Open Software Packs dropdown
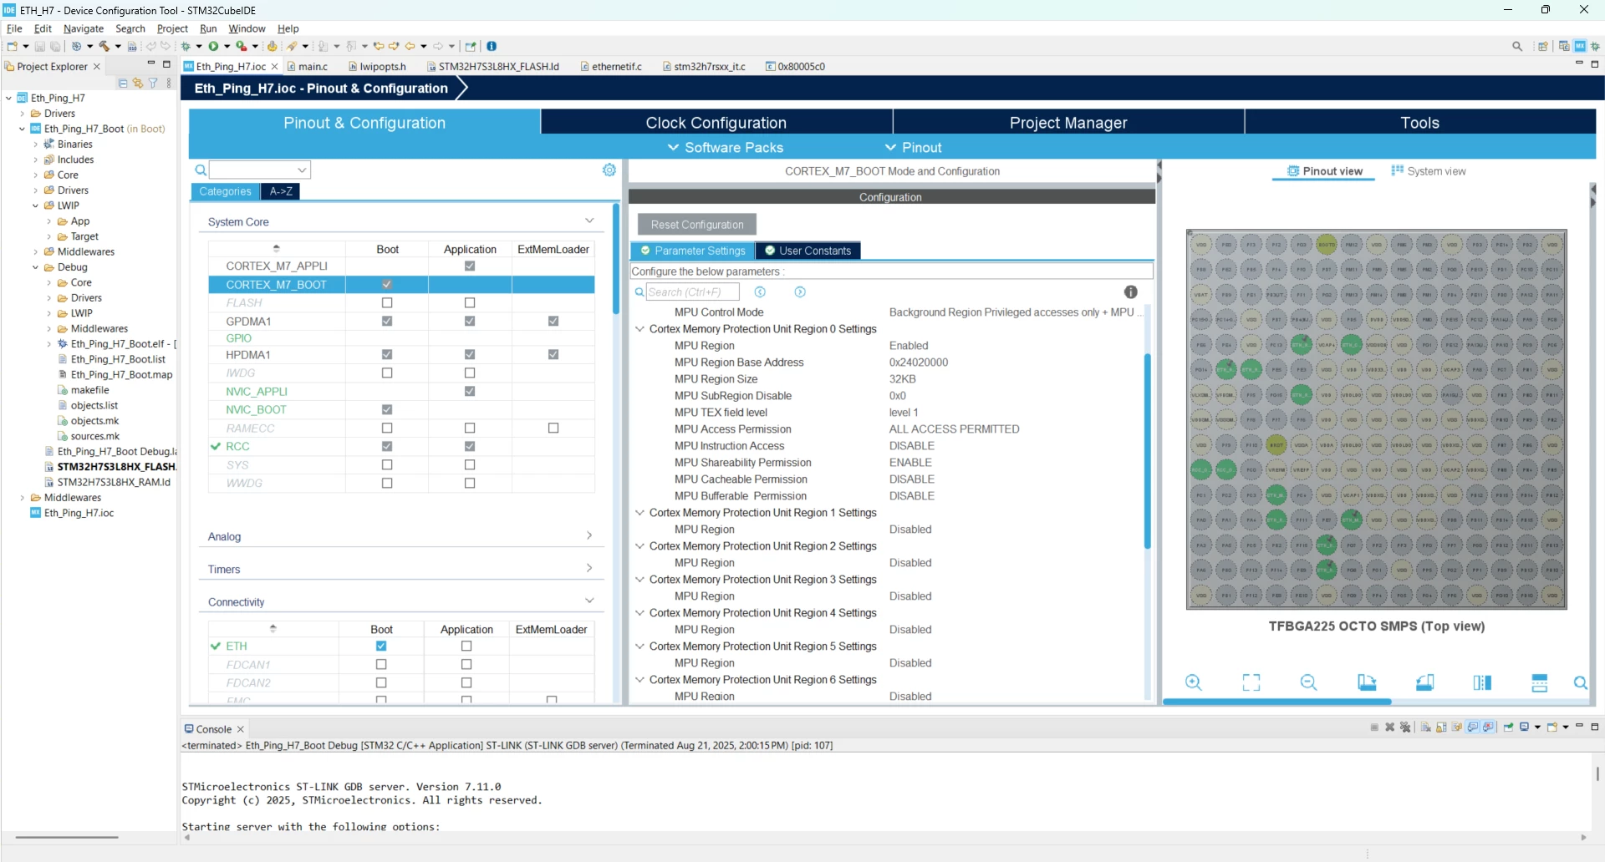The width and height of the screenshot is (1605, 862). pos(725,148)
